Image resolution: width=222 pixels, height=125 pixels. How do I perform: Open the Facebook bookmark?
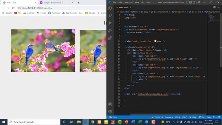54,13
